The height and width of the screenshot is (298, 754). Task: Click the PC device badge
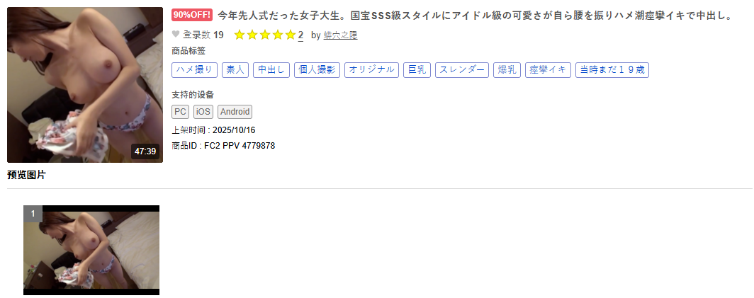180,112
